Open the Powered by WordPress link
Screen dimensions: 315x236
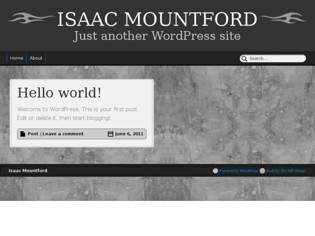[x=238, y=171]
